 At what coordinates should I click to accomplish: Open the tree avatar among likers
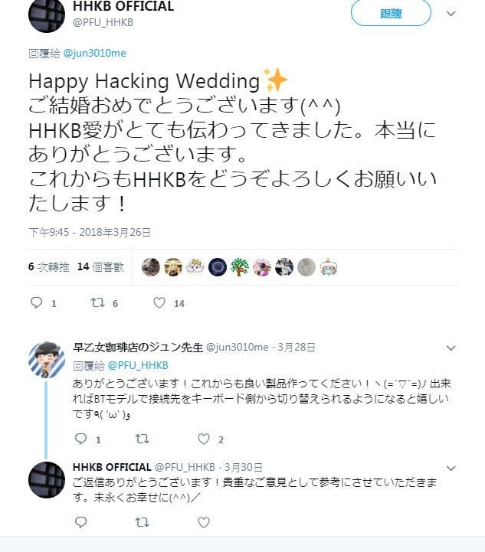click(240, 267)
